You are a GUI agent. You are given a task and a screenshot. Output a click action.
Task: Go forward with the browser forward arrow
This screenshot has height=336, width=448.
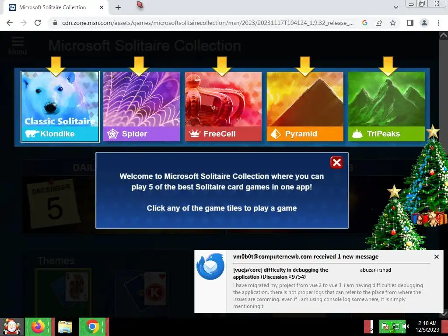[x=24, y=23]
